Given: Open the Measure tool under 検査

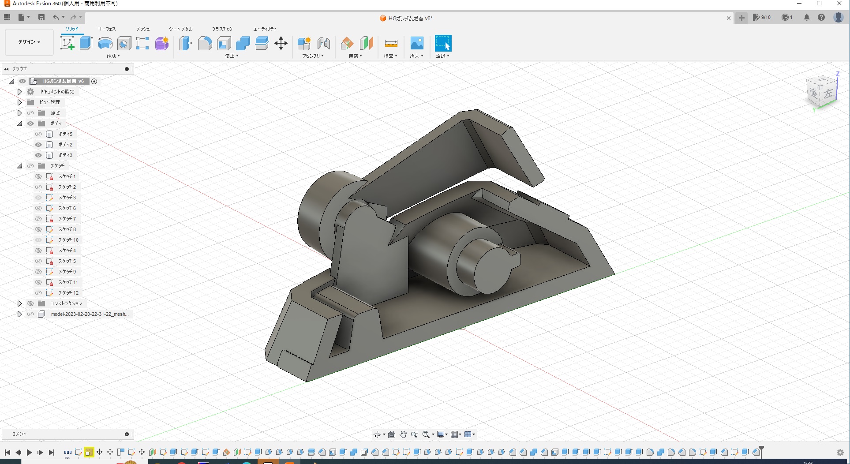Looking at the screenshot, I should click(x=391, y=43).
